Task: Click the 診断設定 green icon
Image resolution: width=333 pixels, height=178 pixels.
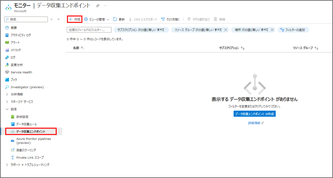Action: [x=12, y=117]
